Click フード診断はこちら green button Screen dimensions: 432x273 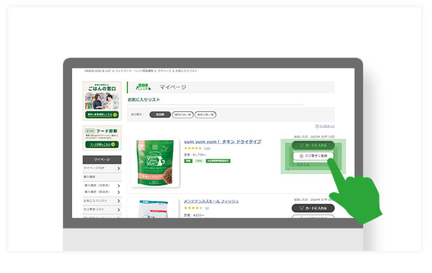coord(102,145)
